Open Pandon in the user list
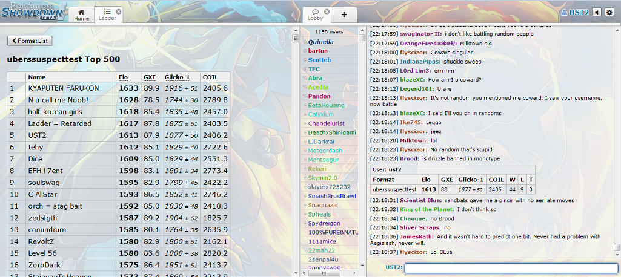The height and width of the screenshot is (277, 621). tap(319, 96)
